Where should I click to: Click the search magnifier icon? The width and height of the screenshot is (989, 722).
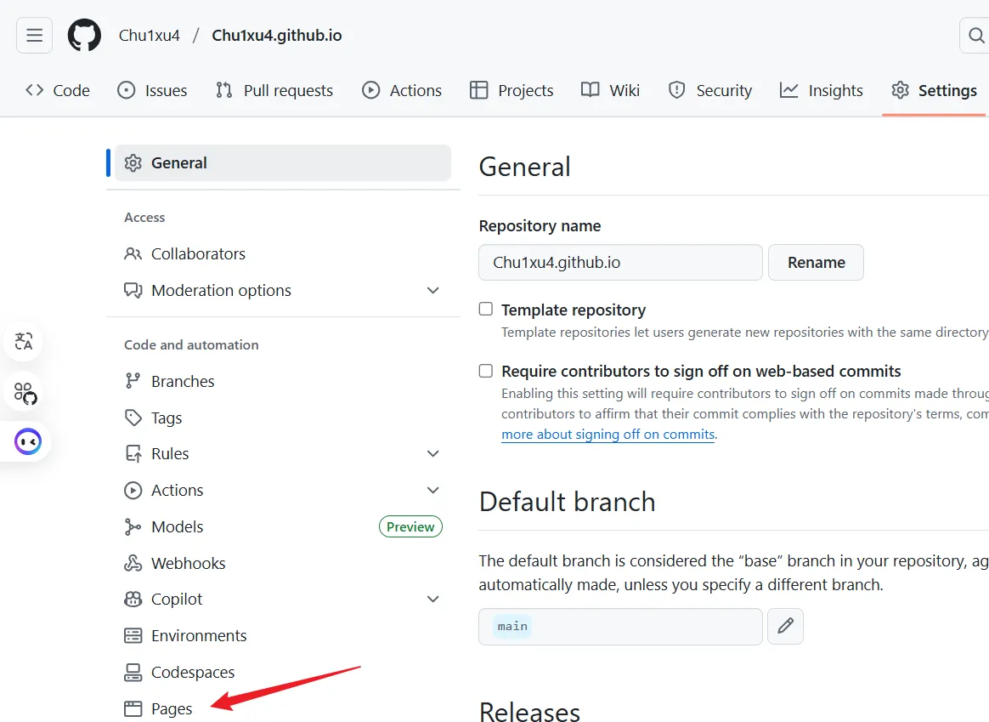tap(974, 36)
